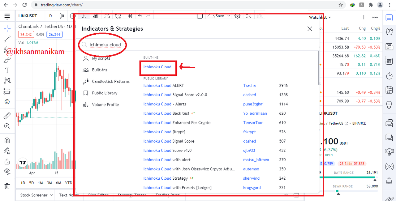Image resolution: width=396 pixels, height=201 pixels.
Task: Open the chart settings gear
Action: [x=238, y=16]
